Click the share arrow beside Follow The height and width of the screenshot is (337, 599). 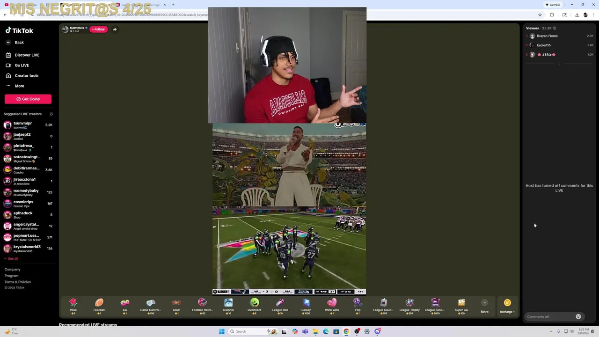pyautogui.click(x=115, y=29)
